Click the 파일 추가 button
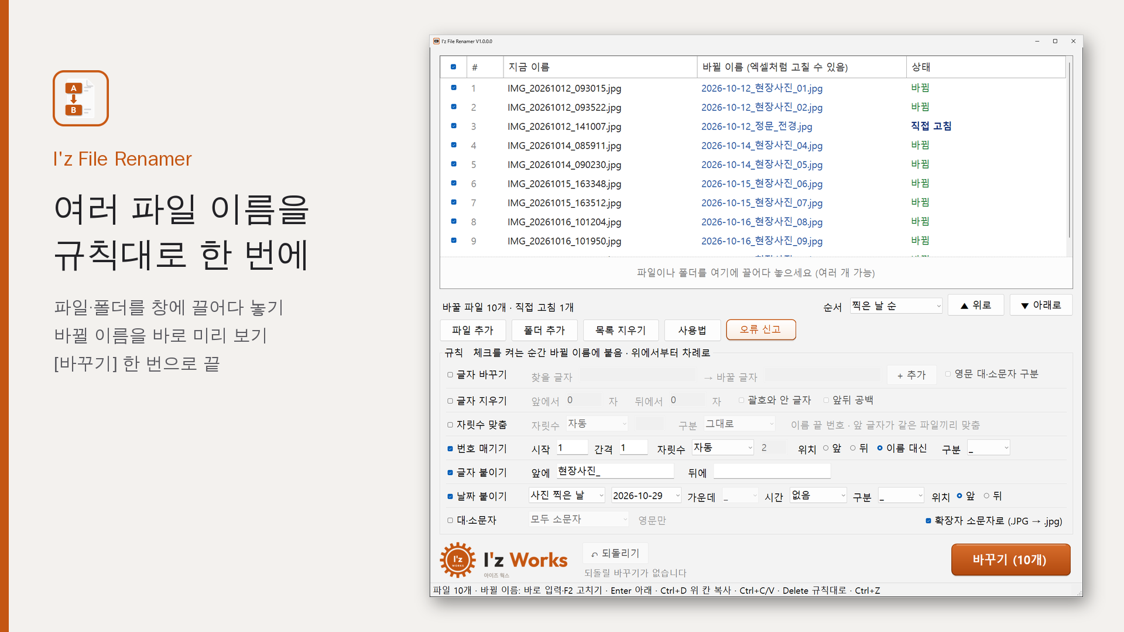Screen dimensions: 1124x632 [472, 330]
